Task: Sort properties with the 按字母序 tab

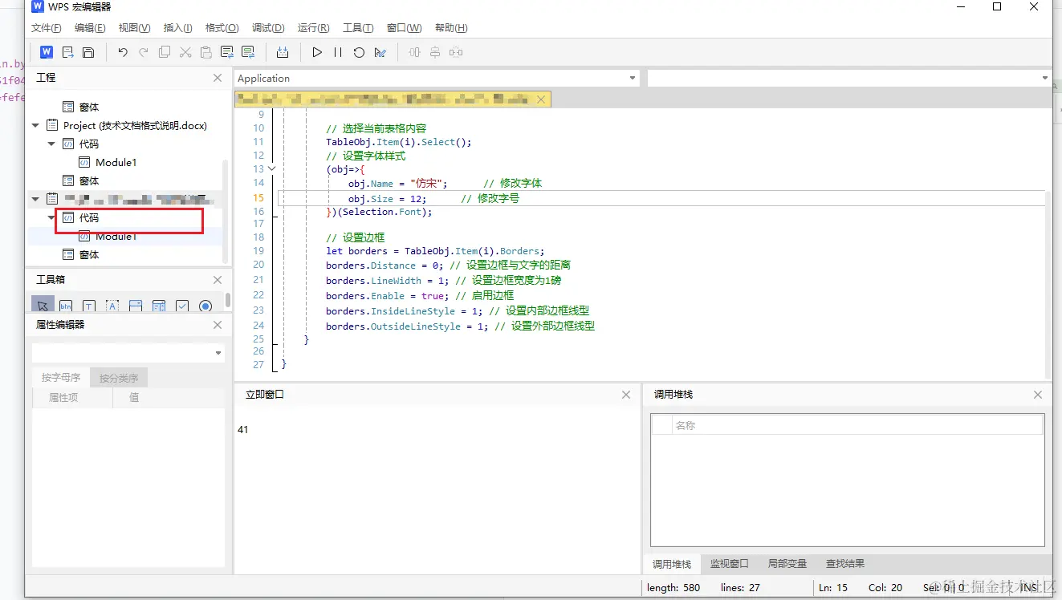Action: [61, 378]
